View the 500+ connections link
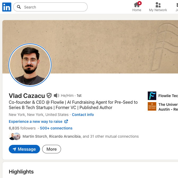178x178 pixels. (x=56, y=128)
